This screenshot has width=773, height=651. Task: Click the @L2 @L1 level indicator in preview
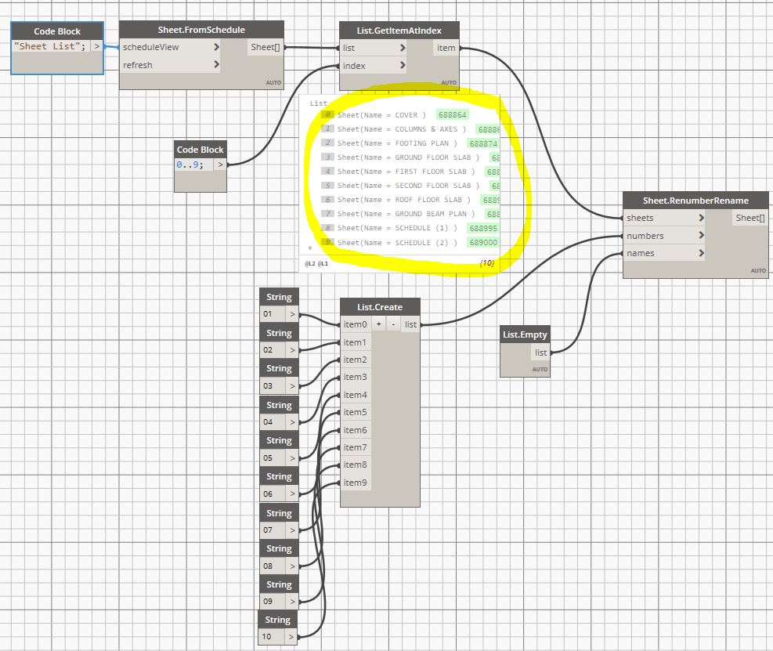316,264
